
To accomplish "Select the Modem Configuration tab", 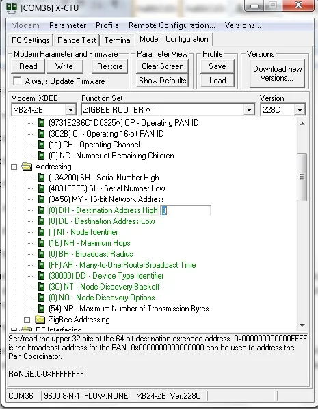I will [x=174, y=39].
